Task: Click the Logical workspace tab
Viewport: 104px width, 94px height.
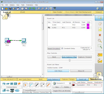Action: coord(7,12)
